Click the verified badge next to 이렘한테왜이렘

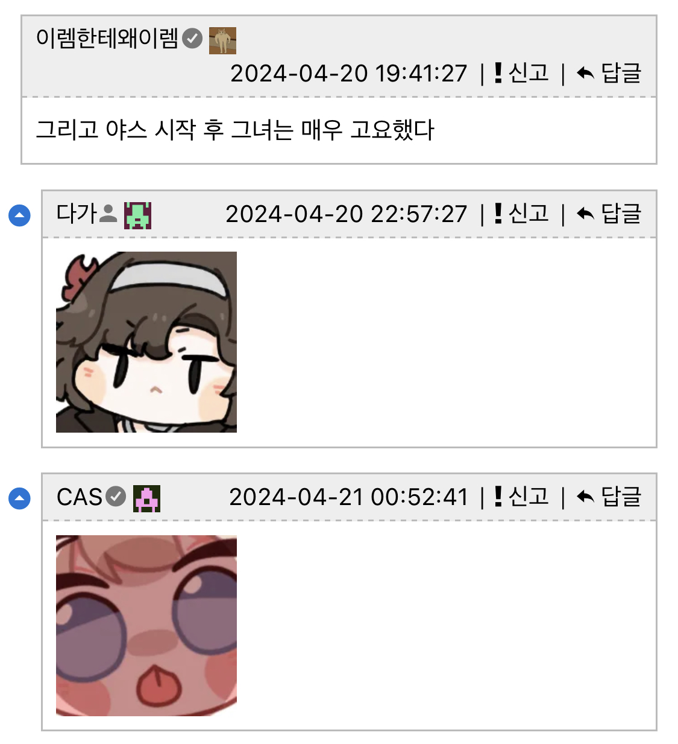192,39
